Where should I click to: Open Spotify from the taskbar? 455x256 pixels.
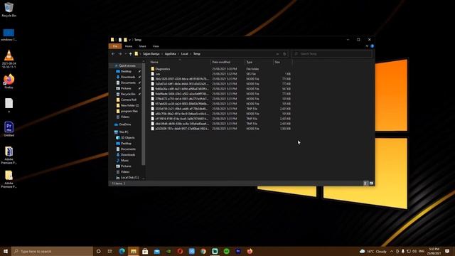[226, 251]
